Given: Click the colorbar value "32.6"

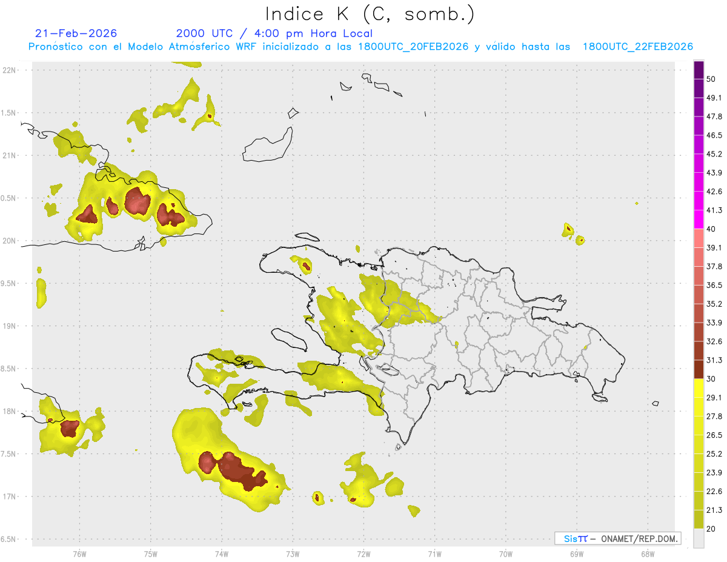Looking at the screenshot, I should pos(714,341).
